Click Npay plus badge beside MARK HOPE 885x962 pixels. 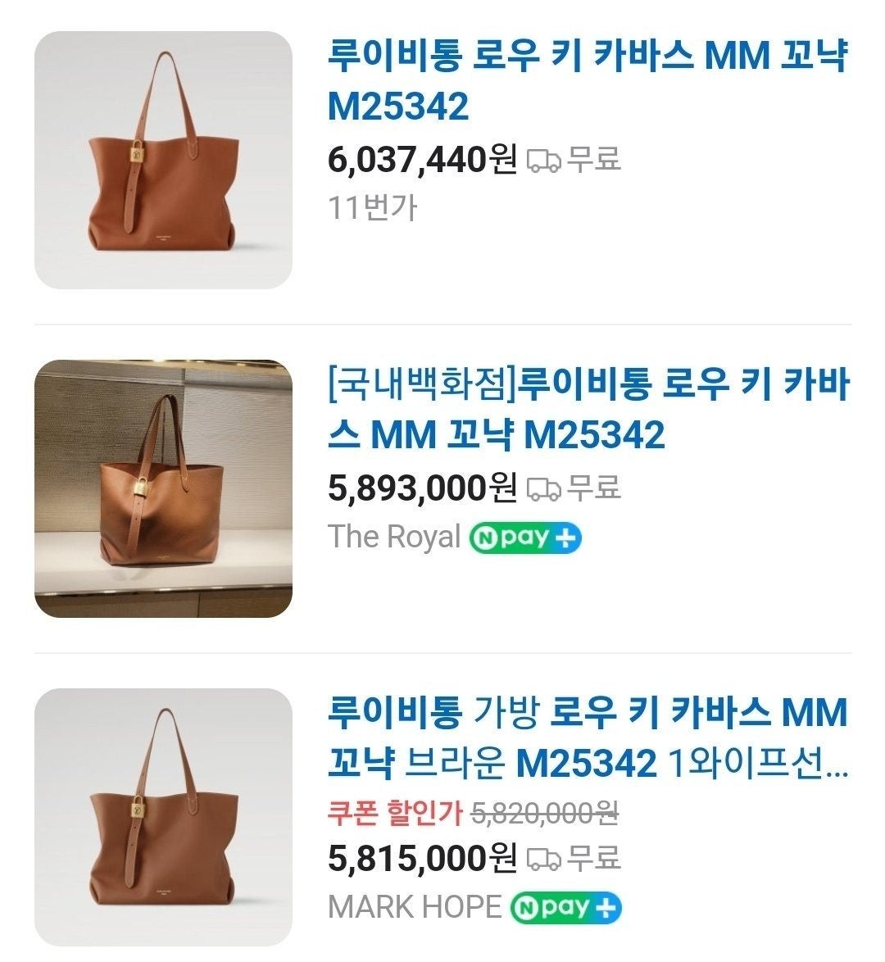(x=566, y=908)
